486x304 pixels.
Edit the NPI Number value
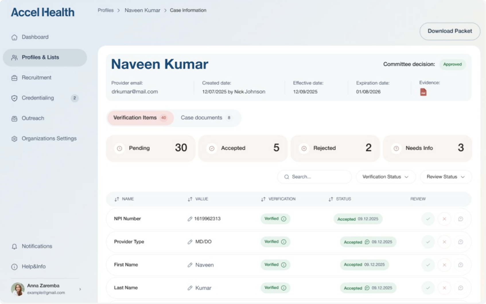tap(190, 219)
